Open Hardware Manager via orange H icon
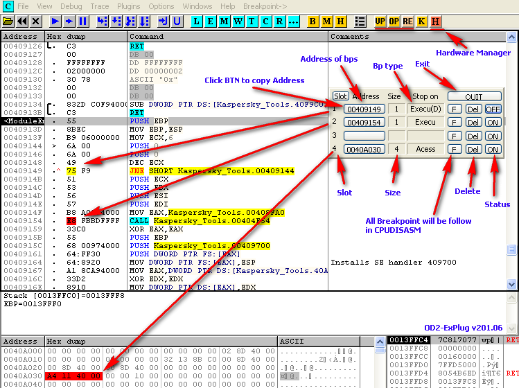The width and height of the screenshot is (519, 388). point(436,21)
